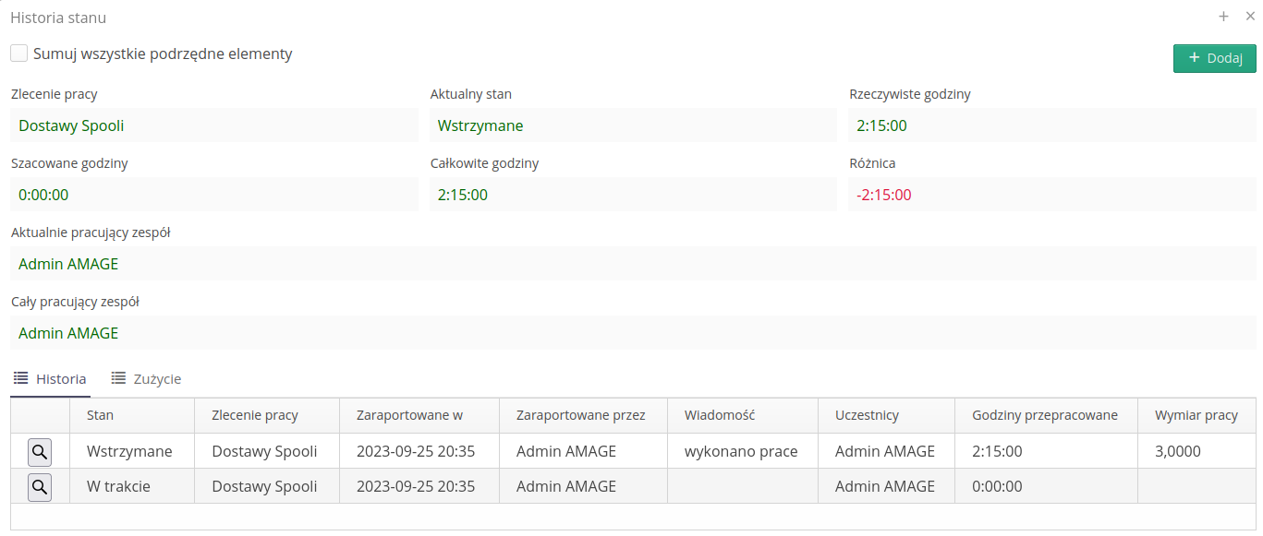This screenshot has width=1263, height=536.
Task: Select the Różnica field showing -2:15:00
Action: (1051, 195)
